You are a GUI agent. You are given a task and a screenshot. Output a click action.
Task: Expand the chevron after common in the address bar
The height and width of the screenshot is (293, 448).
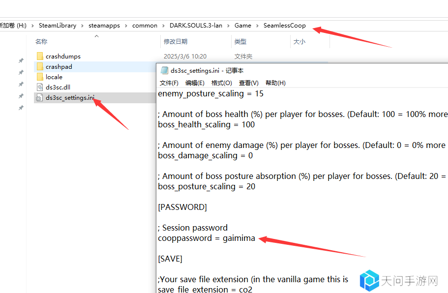[x=163, y=26]
